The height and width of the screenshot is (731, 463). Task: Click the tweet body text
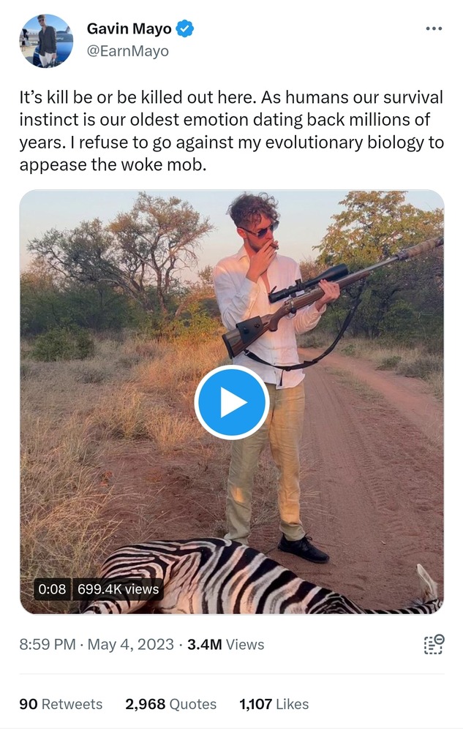(231, 131)
